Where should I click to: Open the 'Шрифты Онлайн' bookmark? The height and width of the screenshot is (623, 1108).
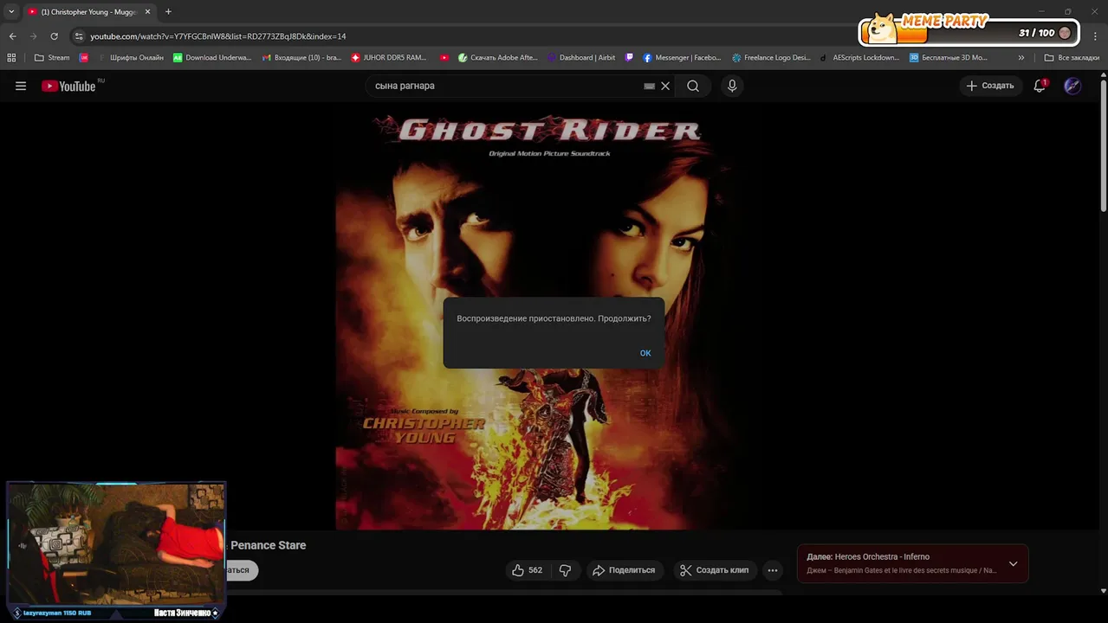pyautogui.click(x=130, y=58)
